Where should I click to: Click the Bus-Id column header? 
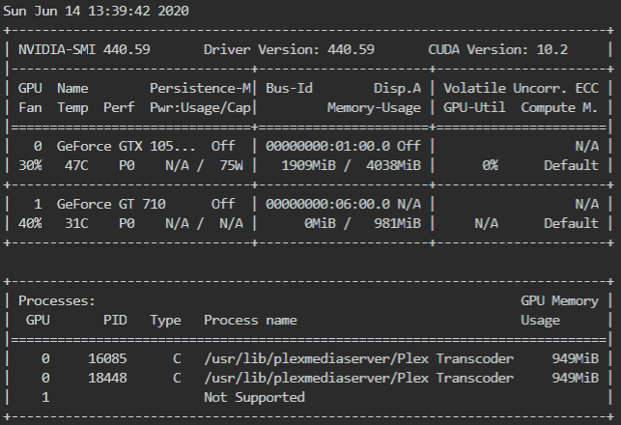tap(289, 88)
